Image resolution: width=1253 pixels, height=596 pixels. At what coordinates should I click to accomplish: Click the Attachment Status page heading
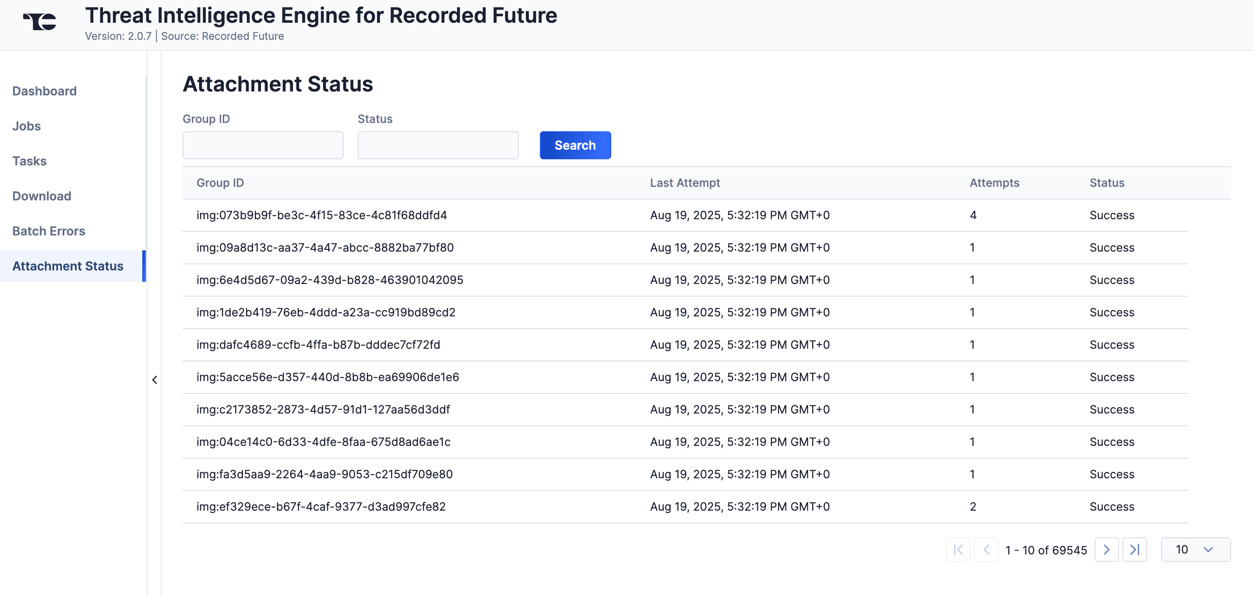(x=278, y=84)
